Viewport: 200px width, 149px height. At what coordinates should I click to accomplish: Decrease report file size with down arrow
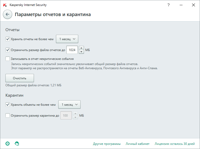pyautogui.click(x=81, y=52)
